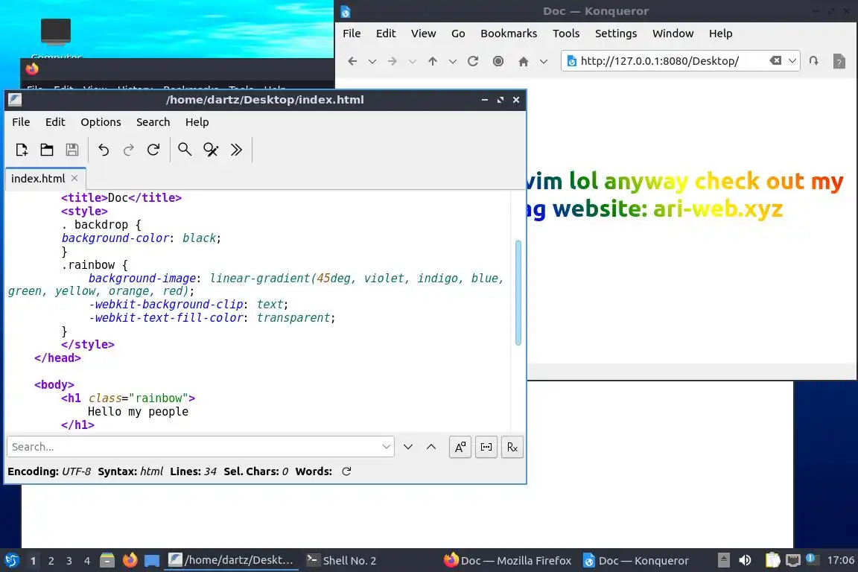Open Konqueror's View menu
Screen dimensions: 858x572
coord(423,34)
